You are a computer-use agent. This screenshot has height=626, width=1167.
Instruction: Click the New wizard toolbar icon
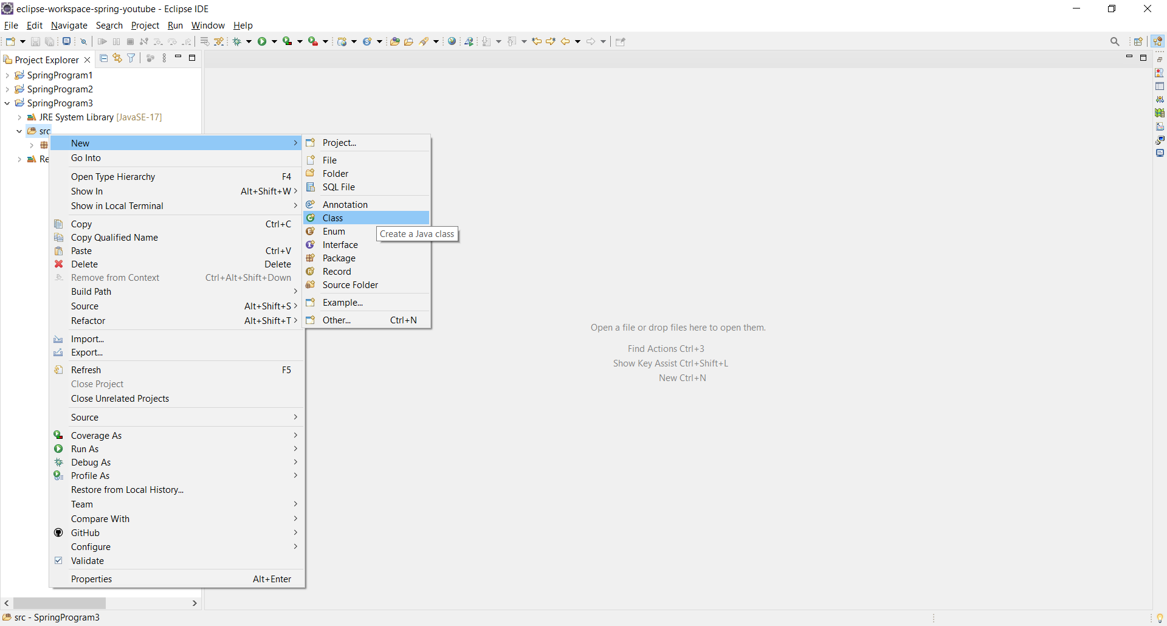pos(10,41)
